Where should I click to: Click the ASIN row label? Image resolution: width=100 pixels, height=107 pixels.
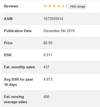(8, 19)
